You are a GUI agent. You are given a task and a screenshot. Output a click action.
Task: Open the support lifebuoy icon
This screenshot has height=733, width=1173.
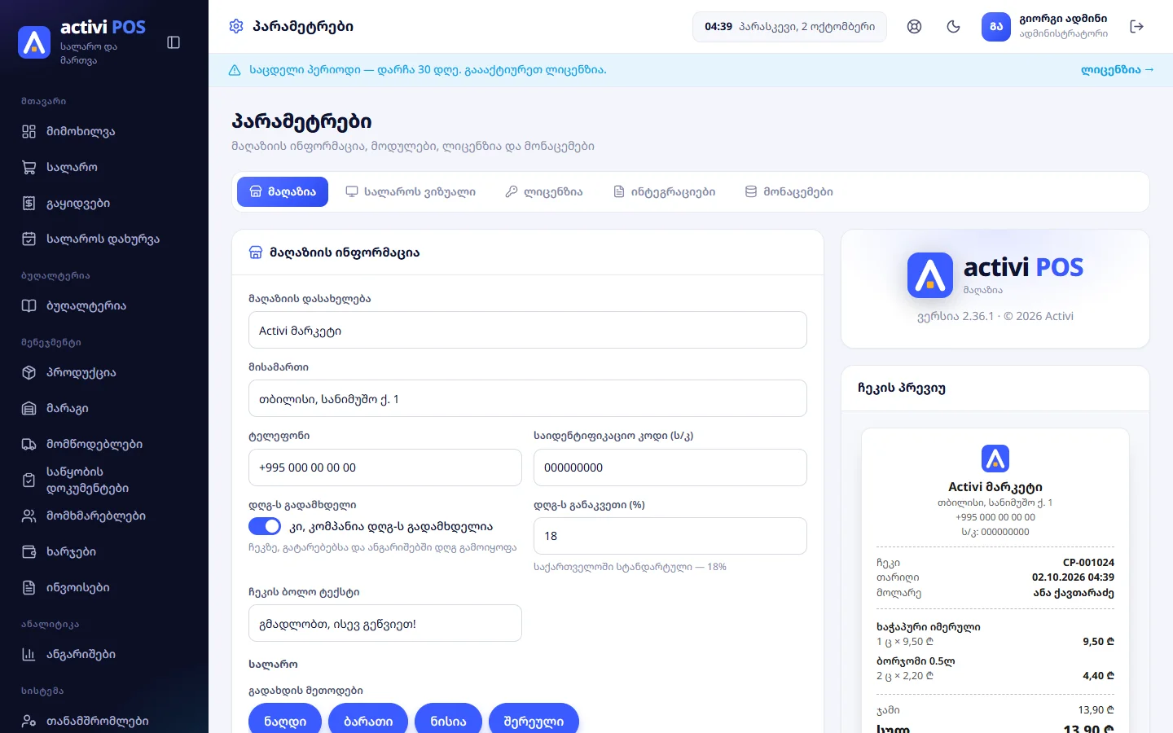coord(915,27)
